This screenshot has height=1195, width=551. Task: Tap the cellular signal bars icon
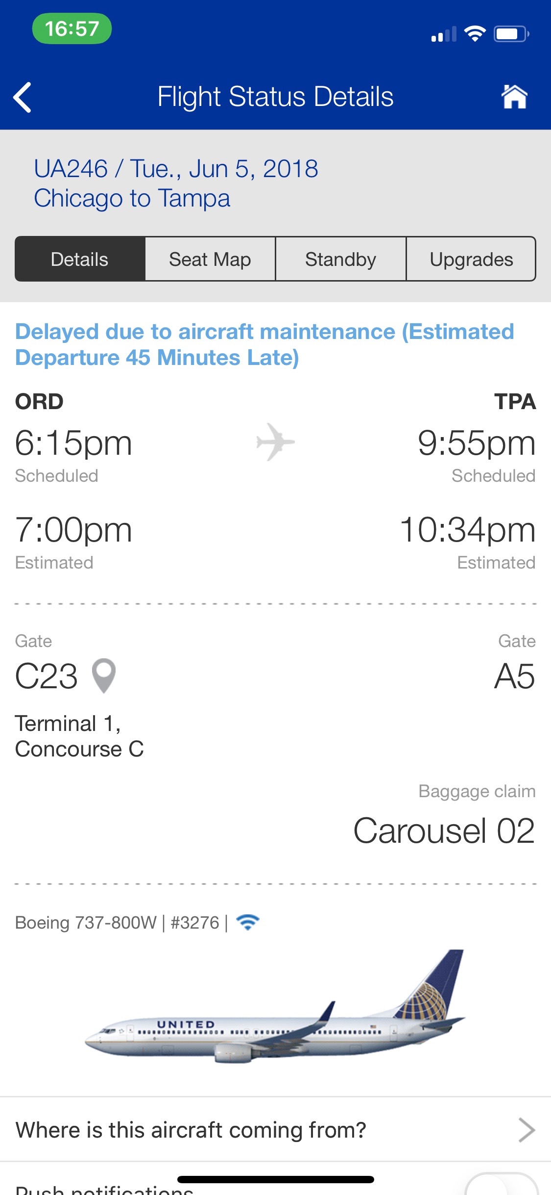point(444,34)
